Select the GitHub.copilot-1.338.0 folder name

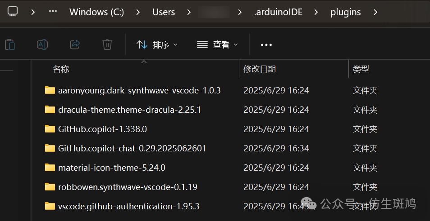[x=103, y=129]
